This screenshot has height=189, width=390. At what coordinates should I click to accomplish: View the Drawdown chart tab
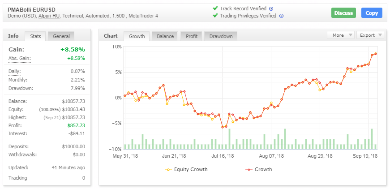(221, 36)
